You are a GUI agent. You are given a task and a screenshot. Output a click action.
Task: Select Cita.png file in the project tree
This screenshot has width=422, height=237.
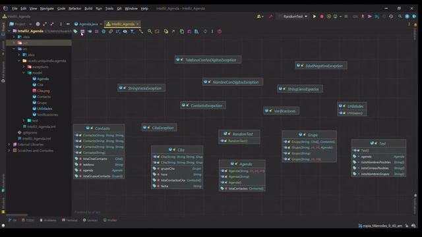(43, 91)
